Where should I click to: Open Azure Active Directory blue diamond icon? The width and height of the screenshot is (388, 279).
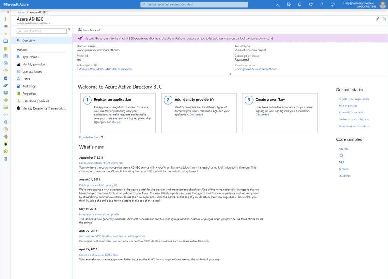tap(6, 122)
